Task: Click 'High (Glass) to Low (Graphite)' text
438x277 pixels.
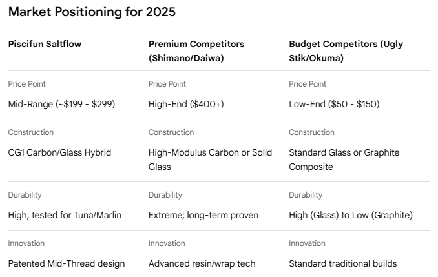Action: pyautogui.click(x=350, y=215)
